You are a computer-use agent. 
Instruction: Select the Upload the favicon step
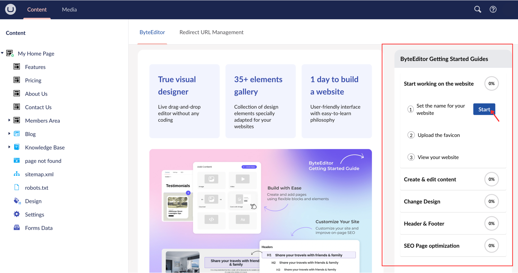pyautogui.click(x=438, y=135)
